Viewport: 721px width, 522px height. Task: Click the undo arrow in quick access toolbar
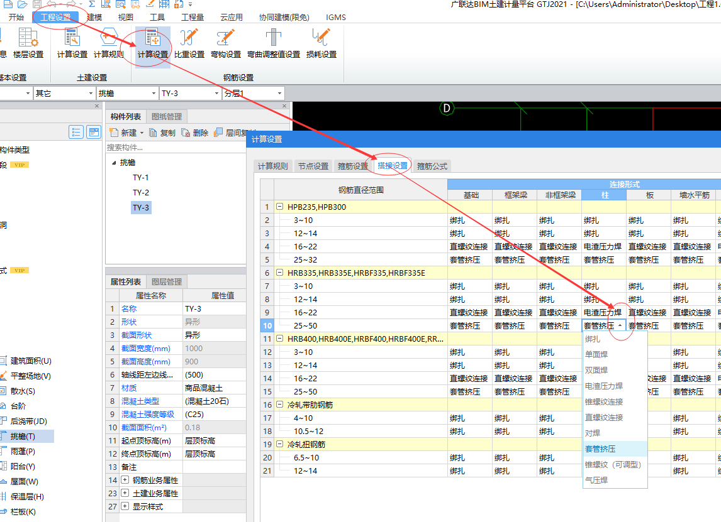pos(52,4)
